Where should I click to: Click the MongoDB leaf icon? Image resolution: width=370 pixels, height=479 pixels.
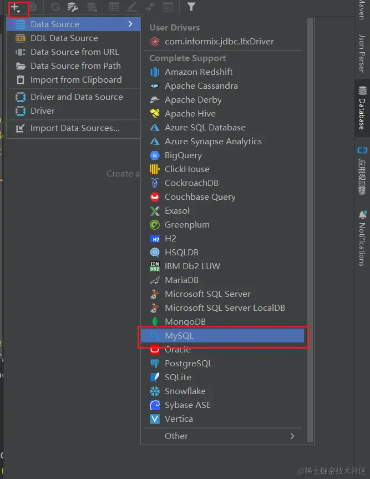tap(155, 322)
